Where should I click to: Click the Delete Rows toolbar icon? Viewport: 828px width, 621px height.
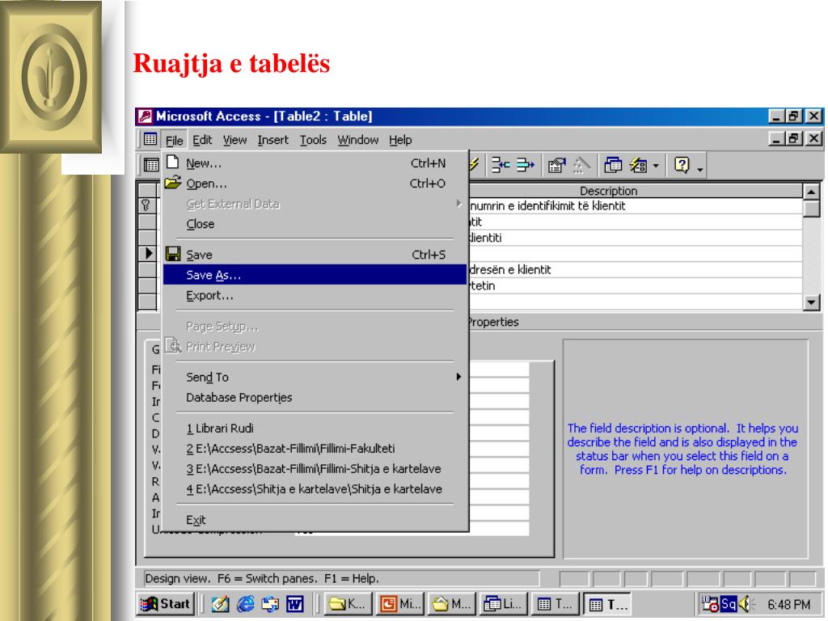tap(526, 165)
